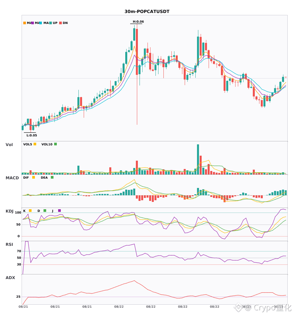
Task: Click the yellow DIF legend swatch
Action: point(34,177)
